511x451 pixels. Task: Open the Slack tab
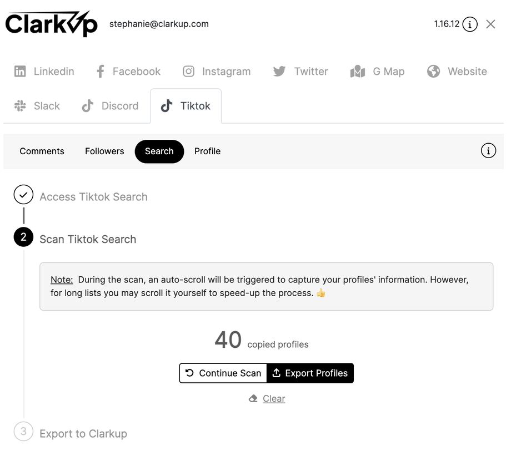(37, 106)
